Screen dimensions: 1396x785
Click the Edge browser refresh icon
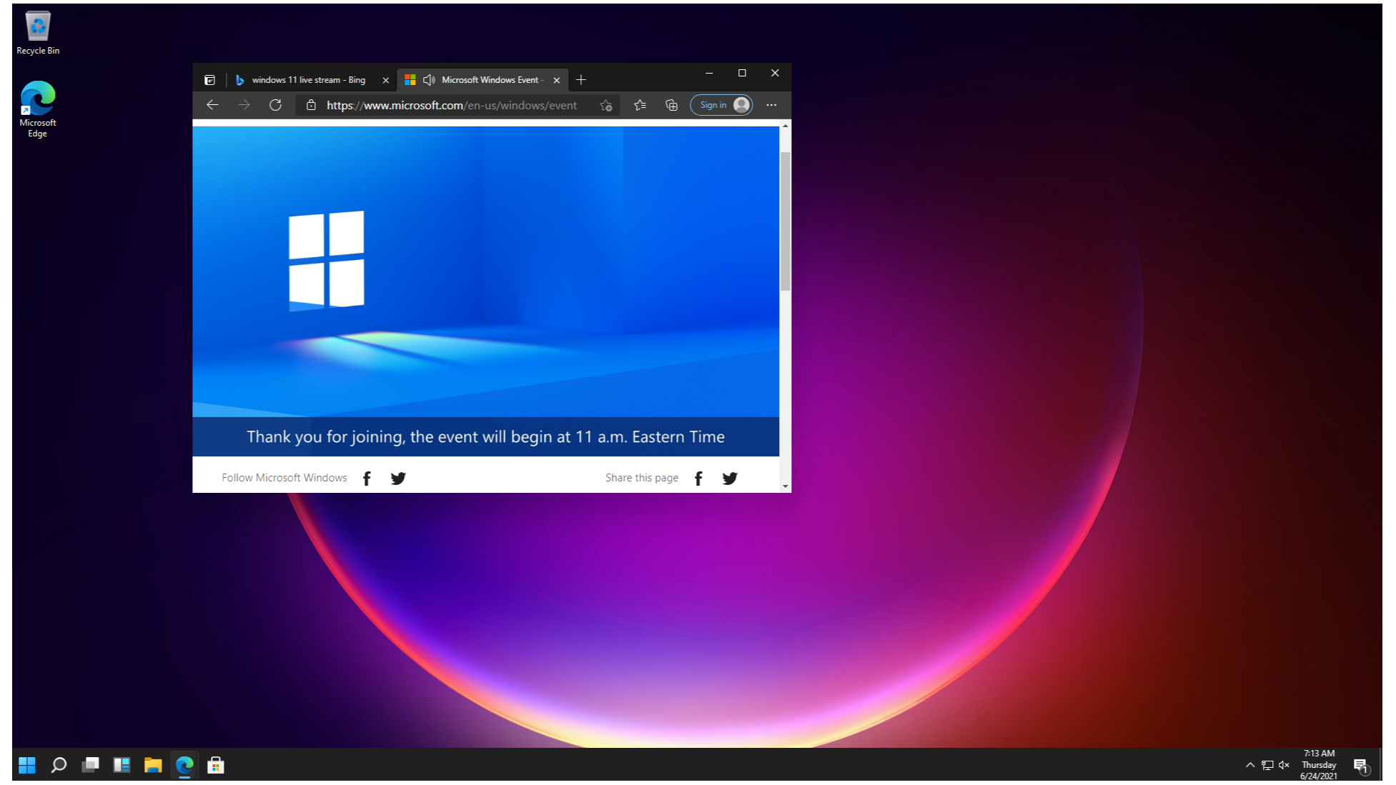click(x=276, y=104)
